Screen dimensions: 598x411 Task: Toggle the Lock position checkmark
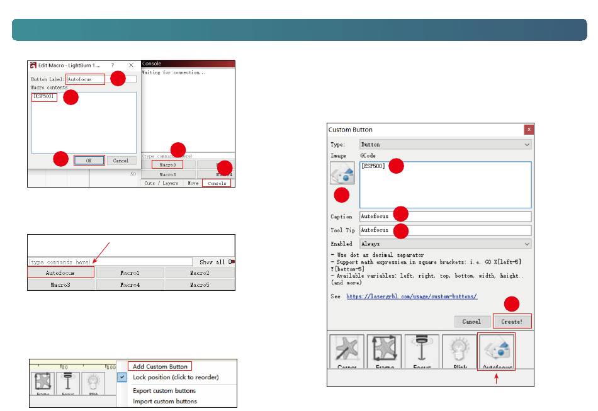(122, 377)
